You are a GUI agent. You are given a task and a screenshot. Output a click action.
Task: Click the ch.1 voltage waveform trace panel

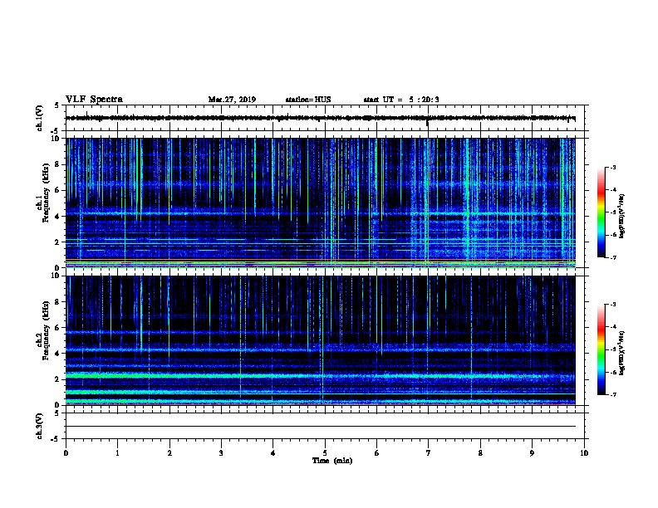(x=325, y=118)
